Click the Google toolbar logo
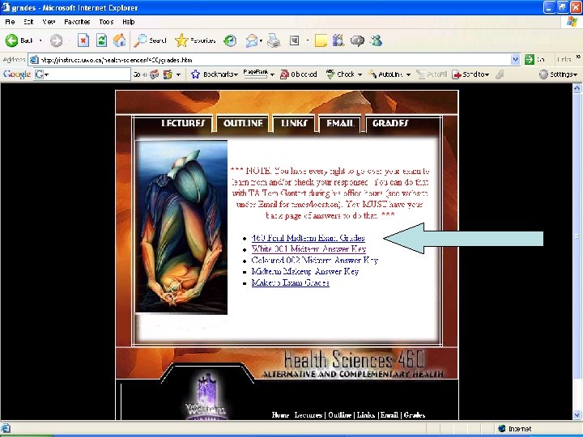This screenshot has height=437, width=583. click(x=17, y=74)
